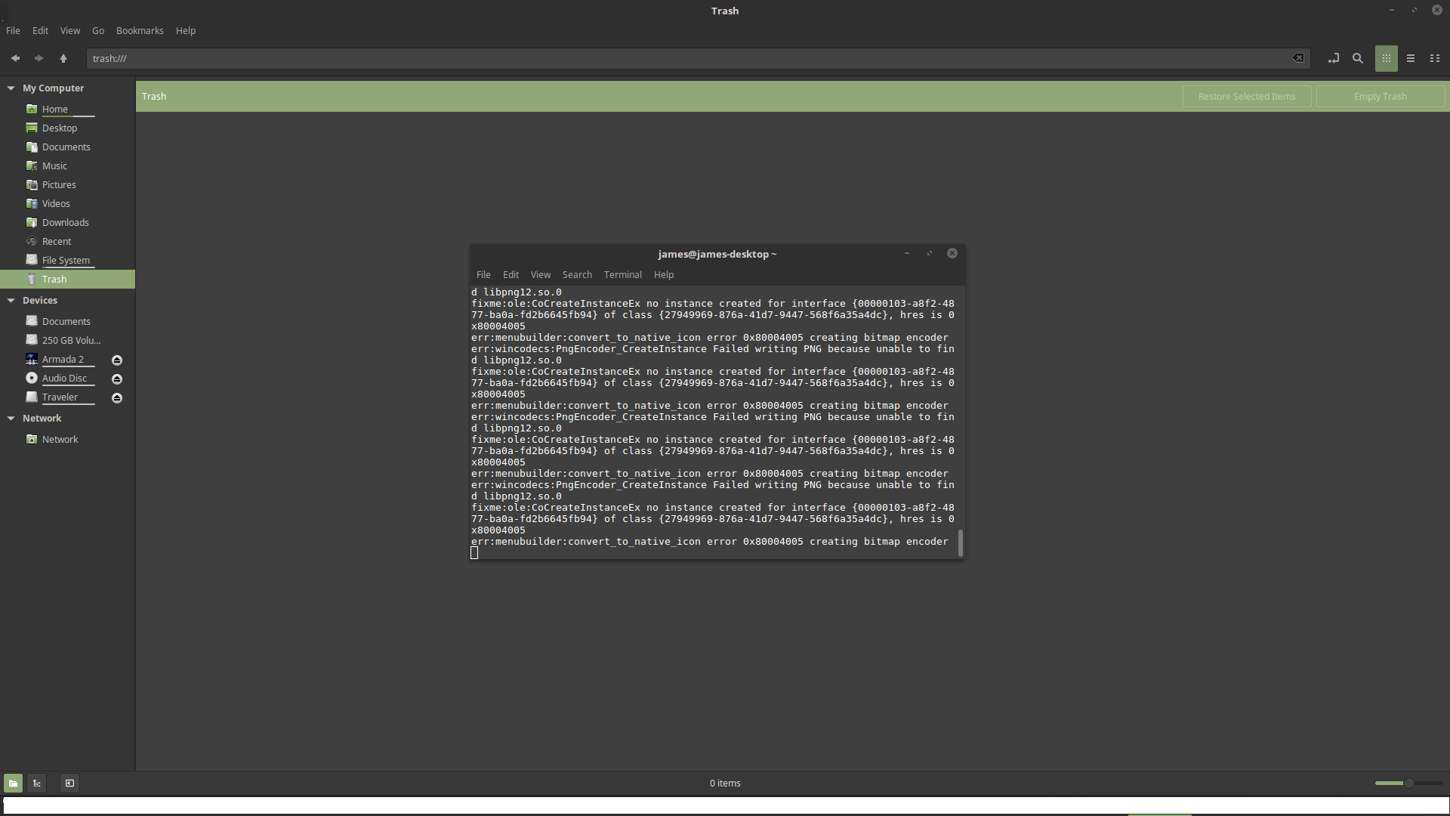This screenshot has height=816, width=1450.
Task: Maximize the terminal window
Action: (x=930, y=253)
